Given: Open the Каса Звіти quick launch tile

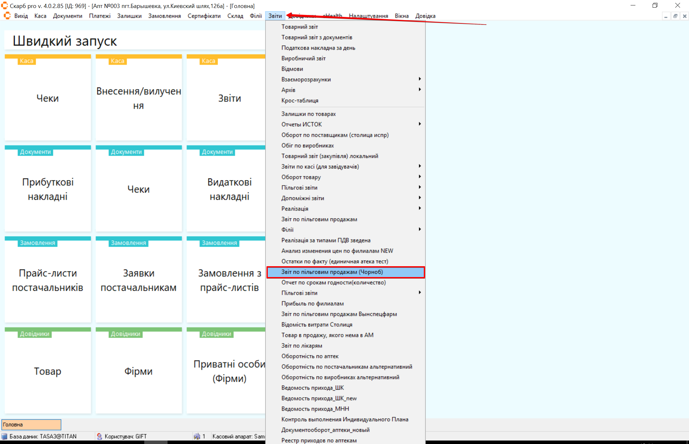Looking at the screenshot, I should (x=226, y=98).
